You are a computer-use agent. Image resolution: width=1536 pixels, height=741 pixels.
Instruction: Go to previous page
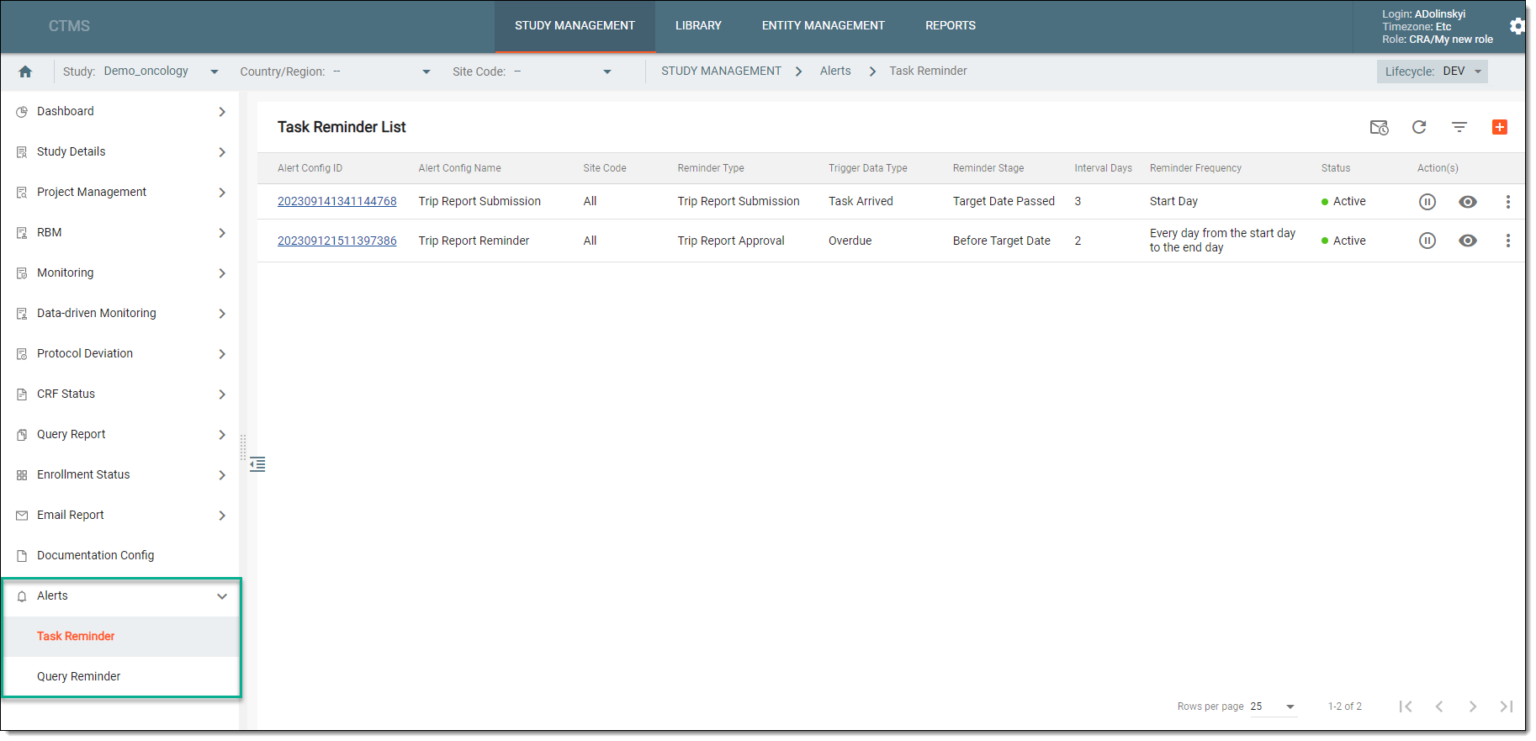pos(1439,707)
